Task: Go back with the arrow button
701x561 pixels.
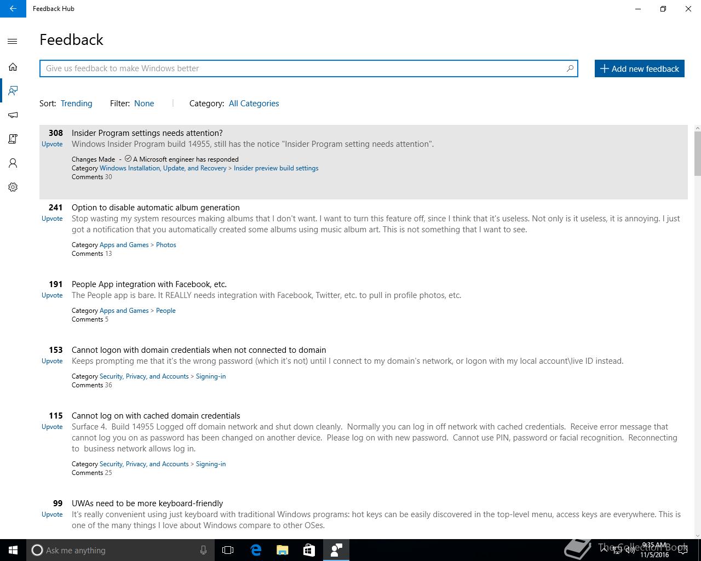Action: click(13, 9)
